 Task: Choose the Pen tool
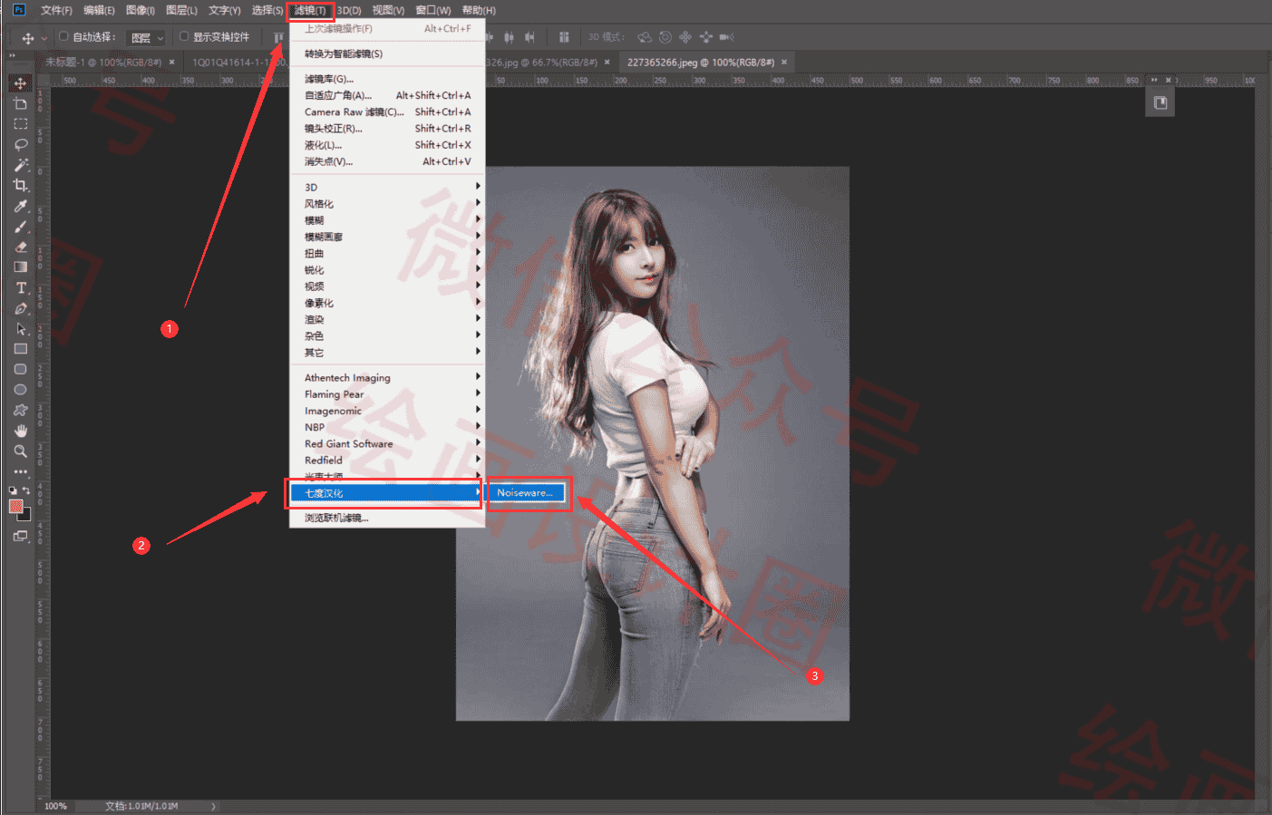20,308
